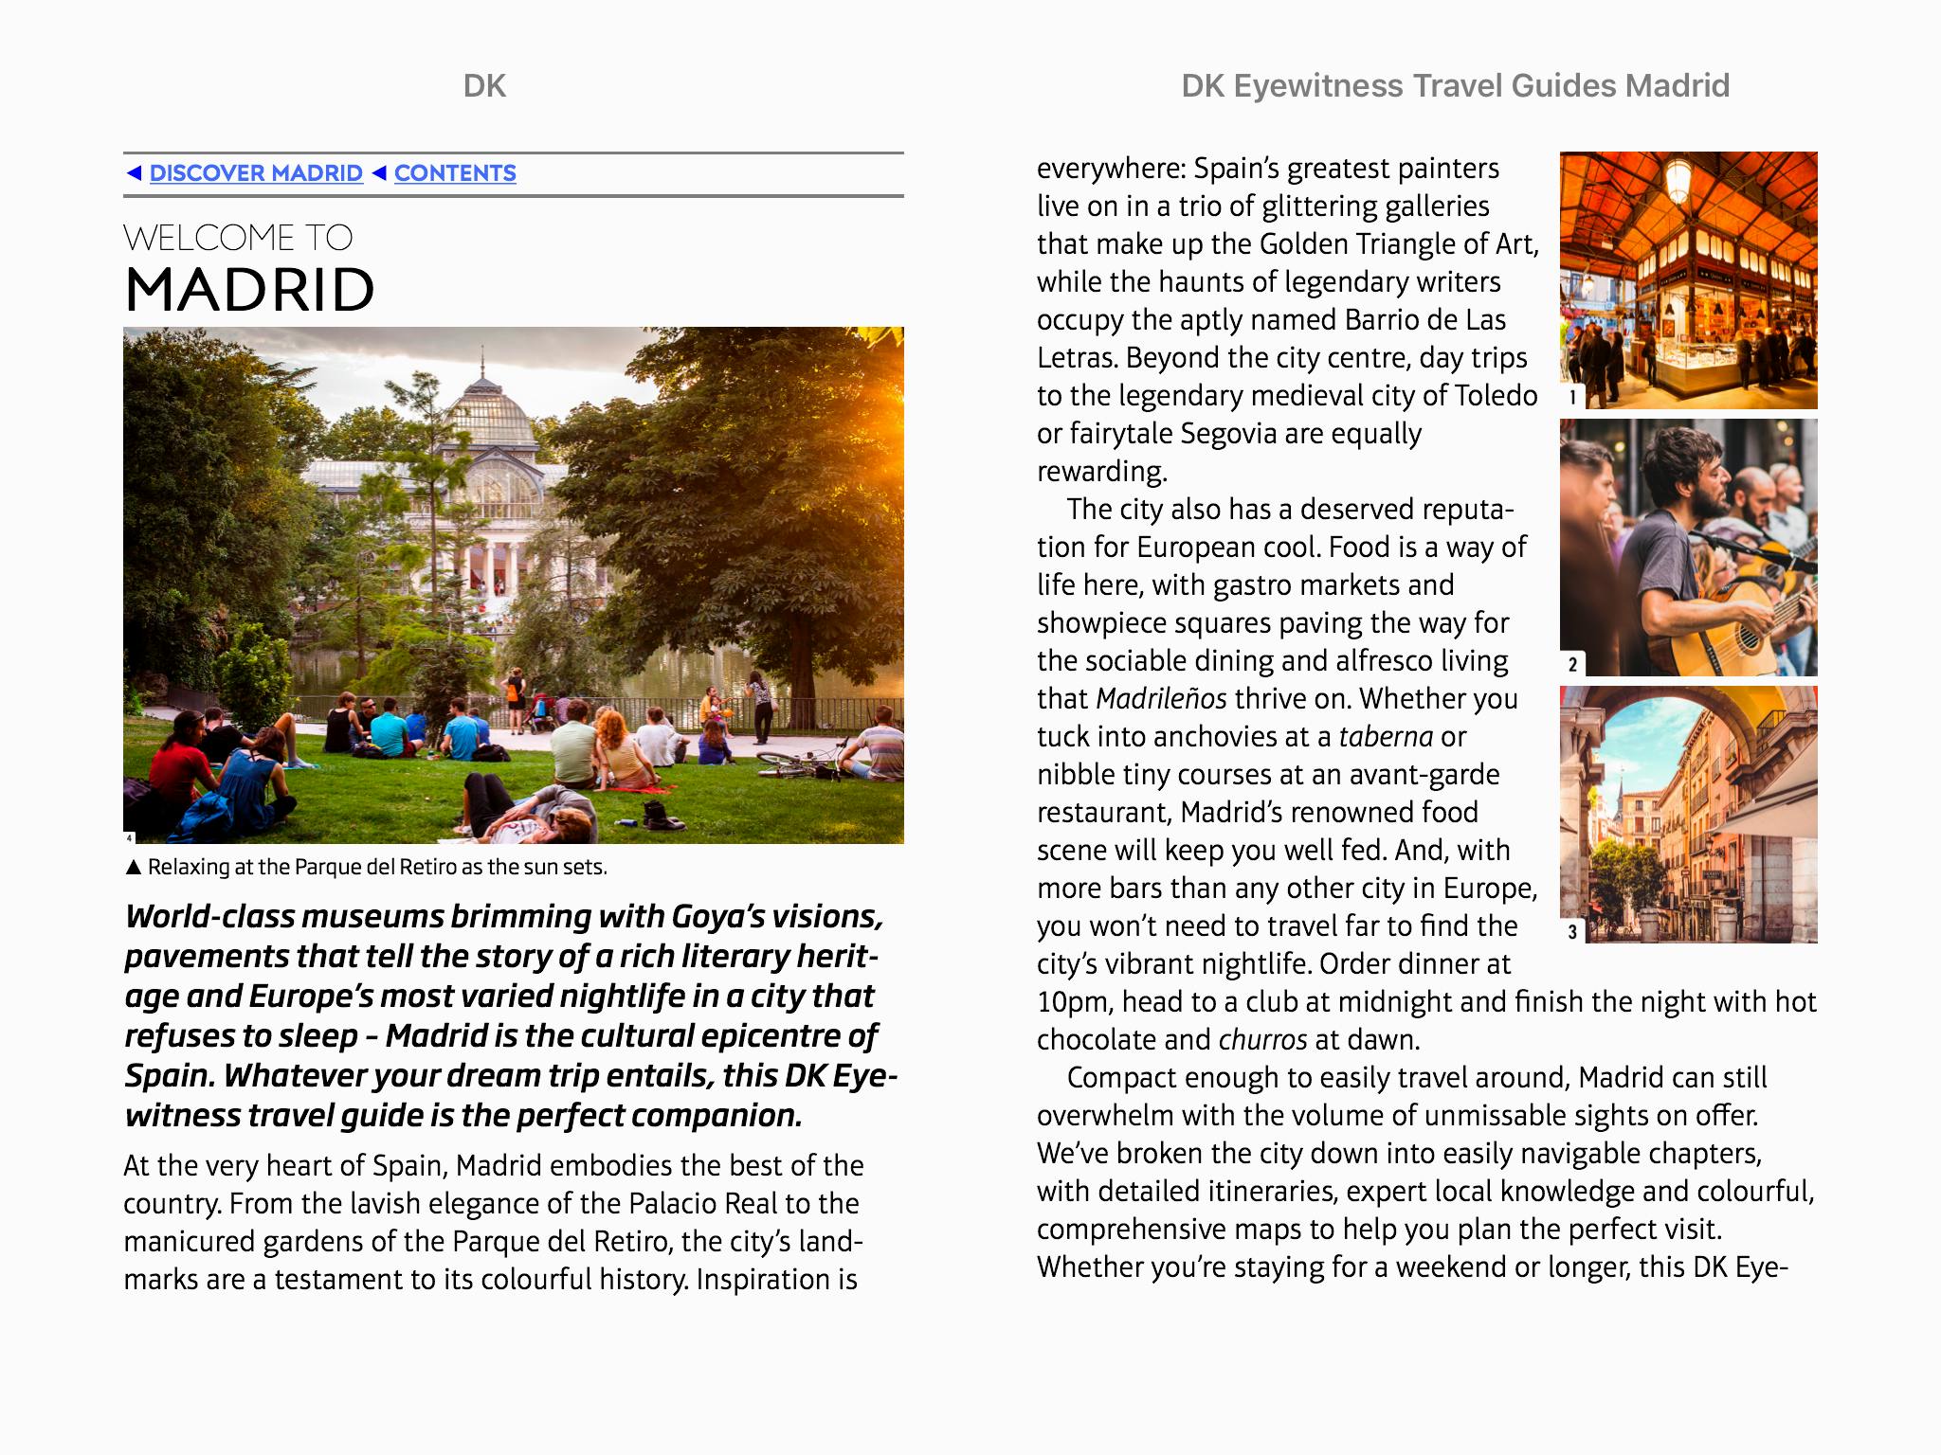The image size is (1941, 1455).
Task: Click the WELCOME TO heading text
Action: tap(238, 238)
